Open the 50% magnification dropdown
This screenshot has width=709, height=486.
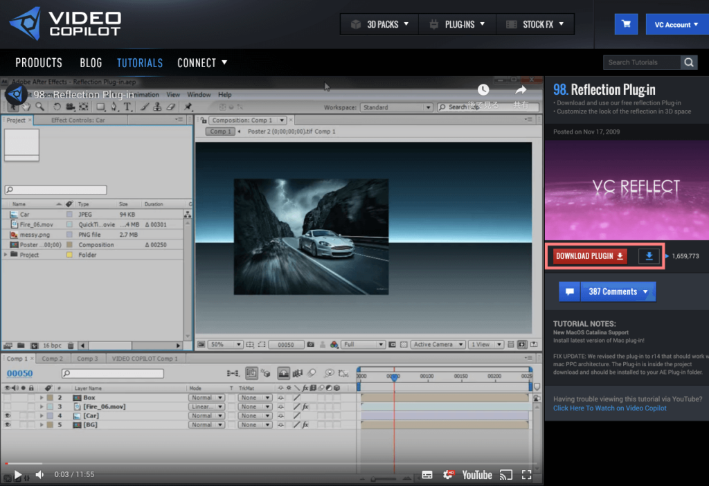(225, 345)
